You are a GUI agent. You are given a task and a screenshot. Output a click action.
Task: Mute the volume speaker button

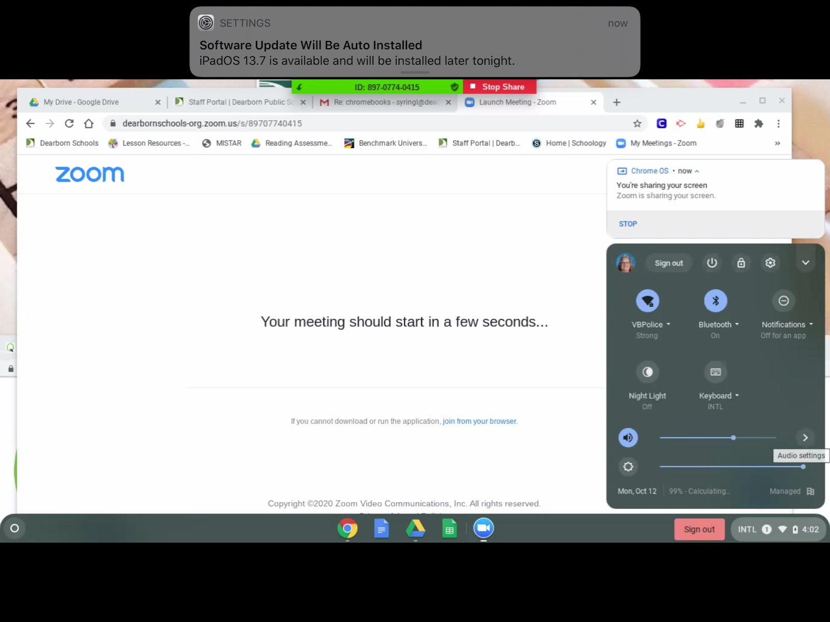click(628, 437)
